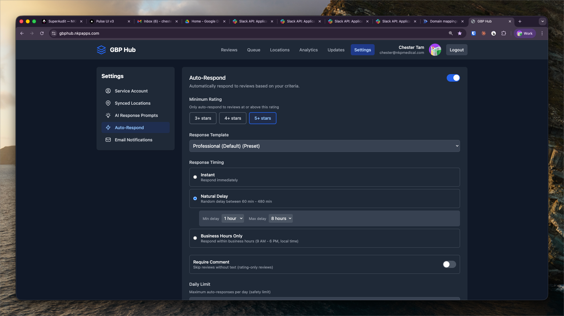This screenshot has height=316, width=564.
Task: Select the Instant response timing option
Action: [195, 177]
